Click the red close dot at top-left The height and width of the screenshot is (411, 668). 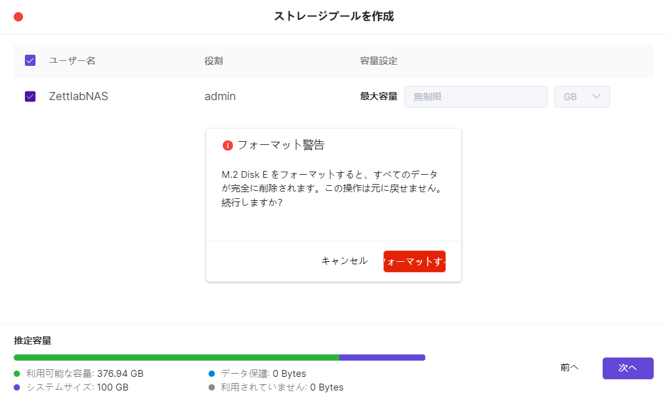18,17
